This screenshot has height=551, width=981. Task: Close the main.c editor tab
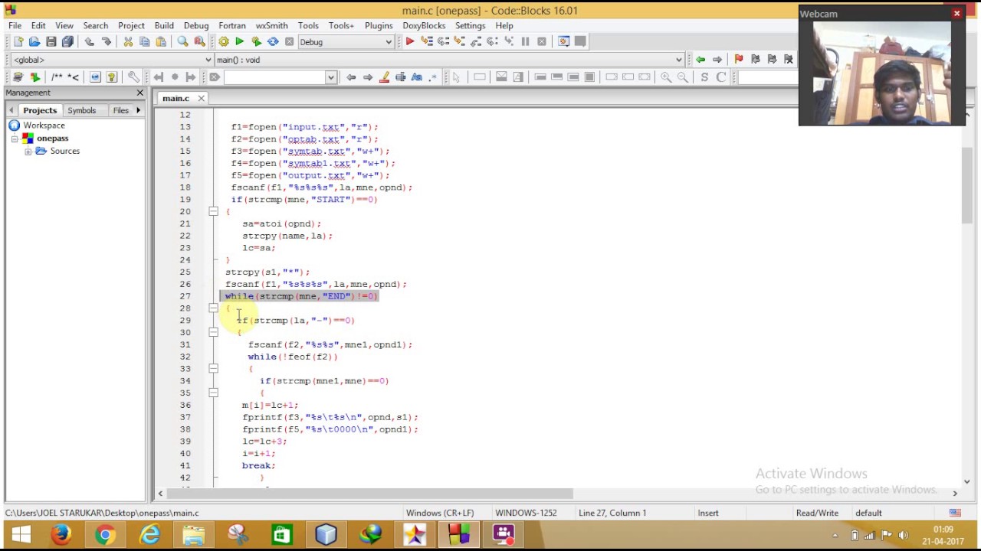tap(202, 98)
